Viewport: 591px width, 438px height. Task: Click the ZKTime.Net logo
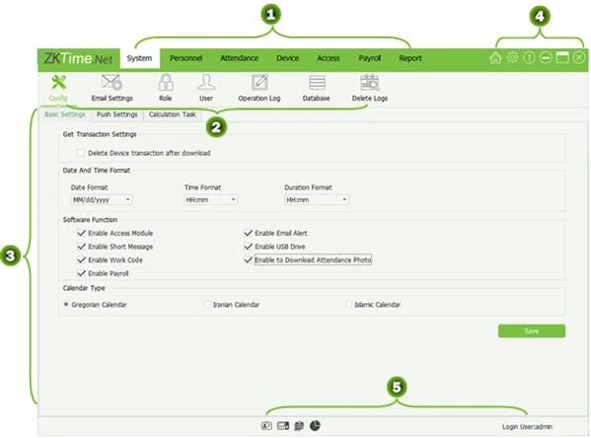(x=78, y=58)
